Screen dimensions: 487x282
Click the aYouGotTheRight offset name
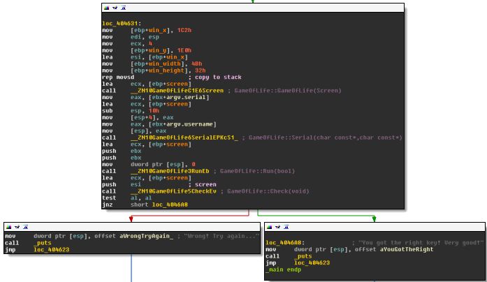(407, 250)
